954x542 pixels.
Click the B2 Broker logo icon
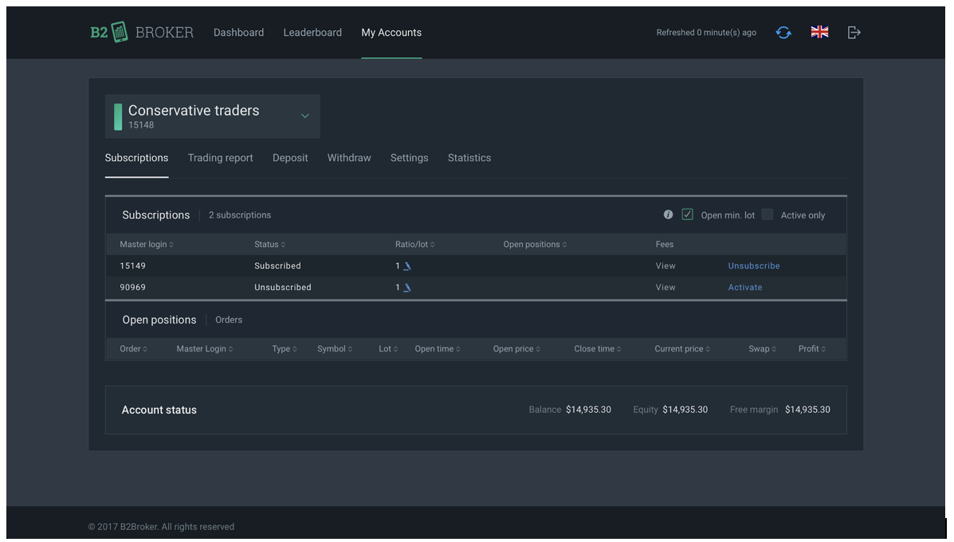click(x=120, y=32)
